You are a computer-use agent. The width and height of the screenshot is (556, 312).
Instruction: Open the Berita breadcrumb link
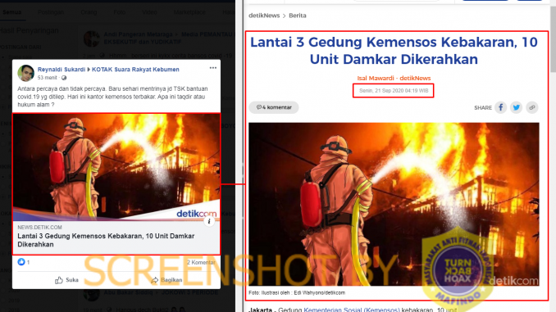point(298,16)
